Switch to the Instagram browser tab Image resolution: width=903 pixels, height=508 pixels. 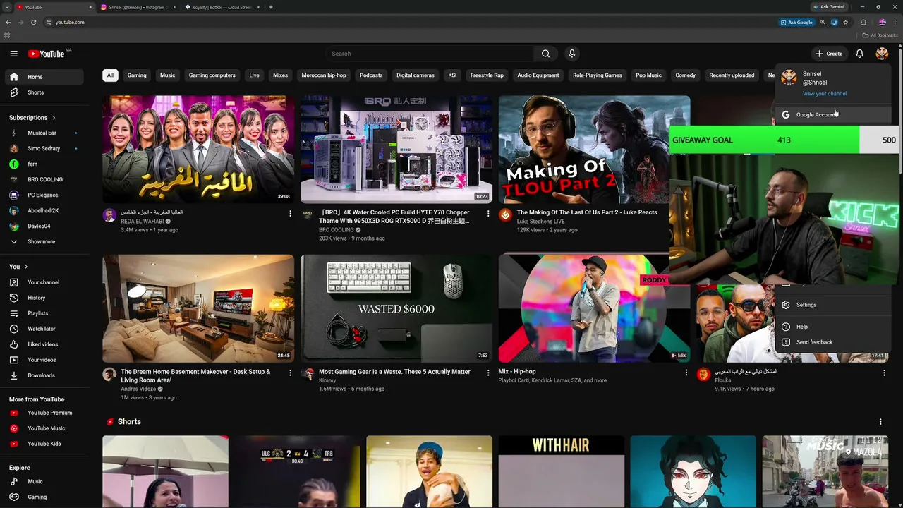pyautogui.click(x=138, y=7)
